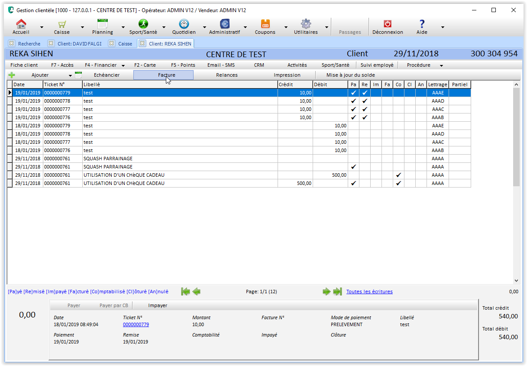527x366 pixels.
Task: Expand the F4 - Financier dropdown arrow
Action: coord(123,65)
